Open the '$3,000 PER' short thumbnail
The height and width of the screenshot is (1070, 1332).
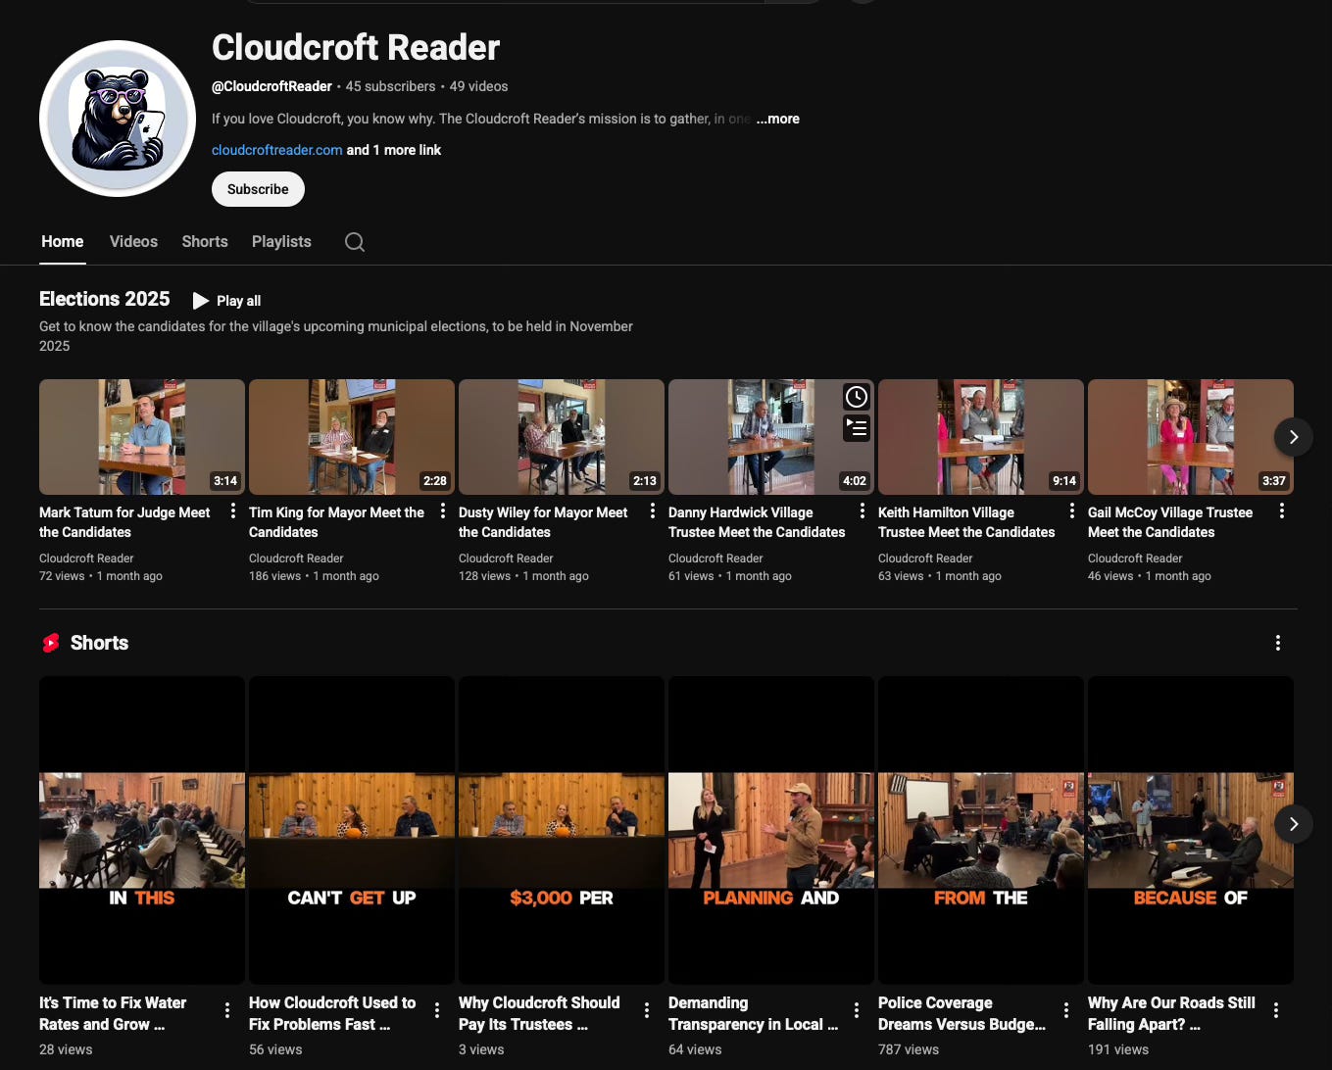562,830
